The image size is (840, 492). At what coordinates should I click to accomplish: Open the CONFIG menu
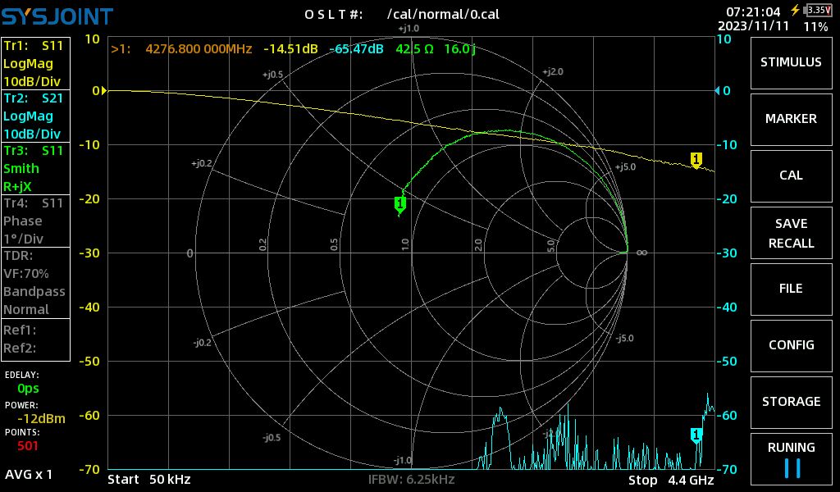click(x=791, y=345)
